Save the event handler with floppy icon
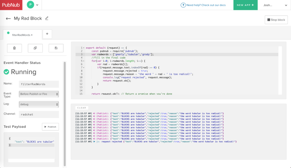The image size is (291, 168). click(56, 48)
